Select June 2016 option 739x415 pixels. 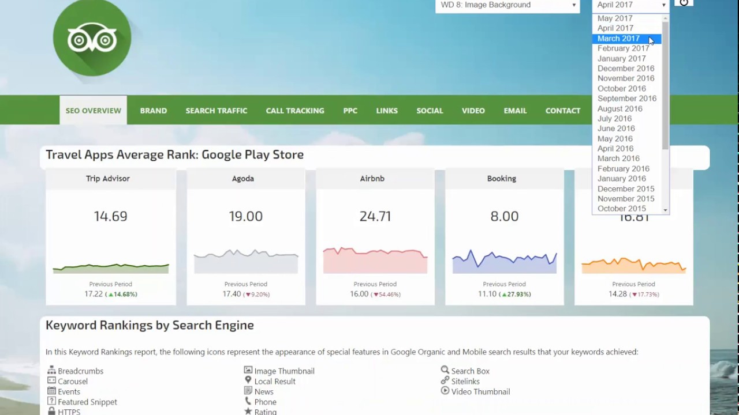[628, 129]
